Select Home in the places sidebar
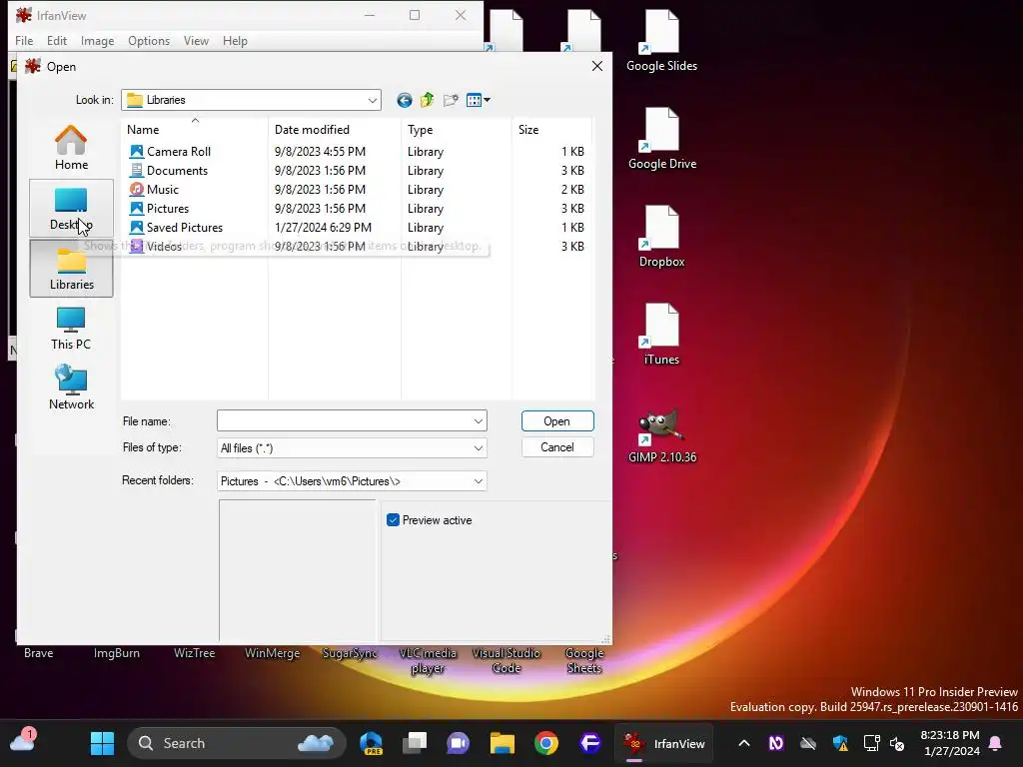The width and height of the screenshot is (1023, 767). (71, 148)
